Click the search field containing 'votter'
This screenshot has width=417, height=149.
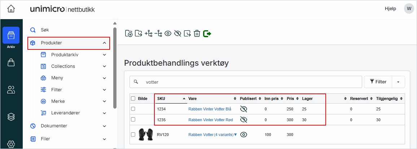tap(249, 82)
